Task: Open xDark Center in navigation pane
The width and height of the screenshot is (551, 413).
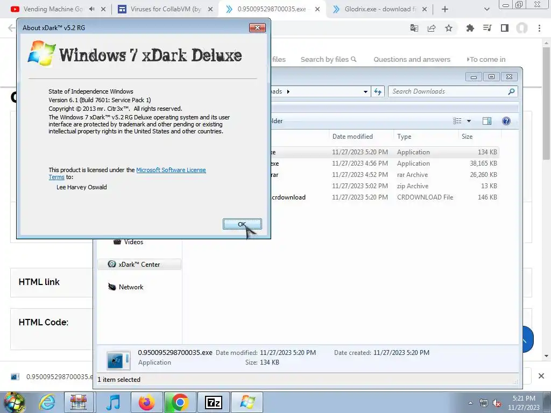Action: tap(139, 265)
